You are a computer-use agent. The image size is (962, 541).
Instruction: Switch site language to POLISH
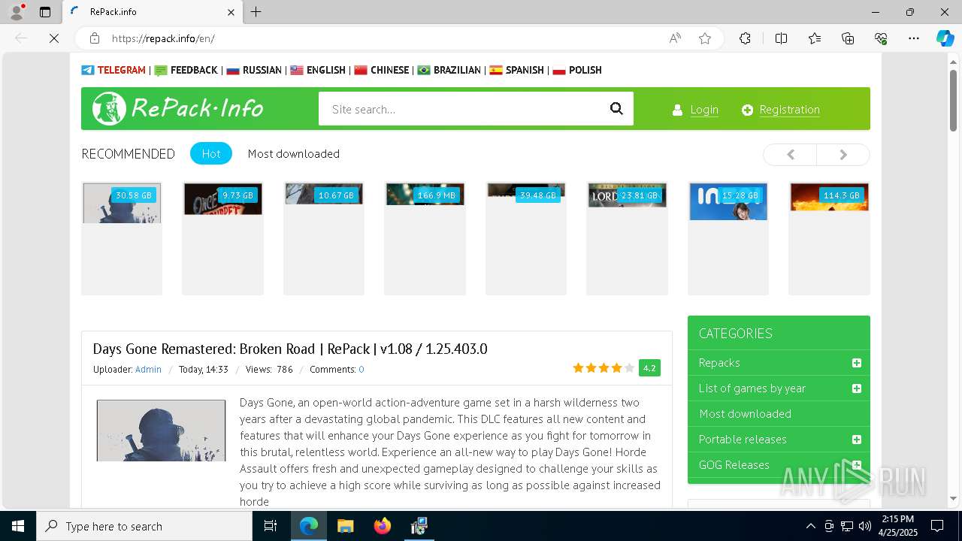577,70
